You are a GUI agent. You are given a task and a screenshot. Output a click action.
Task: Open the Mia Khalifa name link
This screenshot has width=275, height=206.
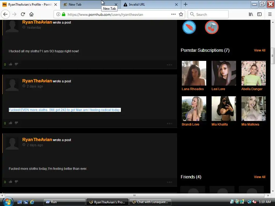point(220,124)
